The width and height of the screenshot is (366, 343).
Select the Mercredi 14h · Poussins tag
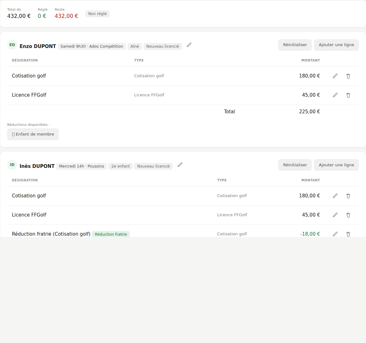(x=81, y=166)
